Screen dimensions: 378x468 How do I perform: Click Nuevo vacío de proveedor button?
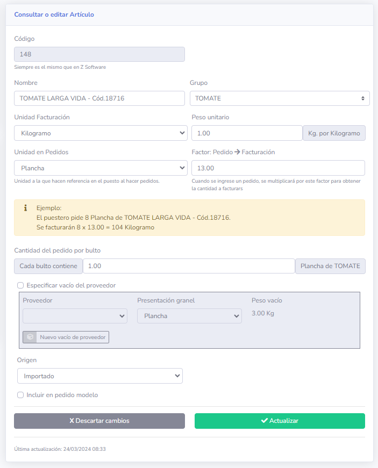[x=66, y=337]
